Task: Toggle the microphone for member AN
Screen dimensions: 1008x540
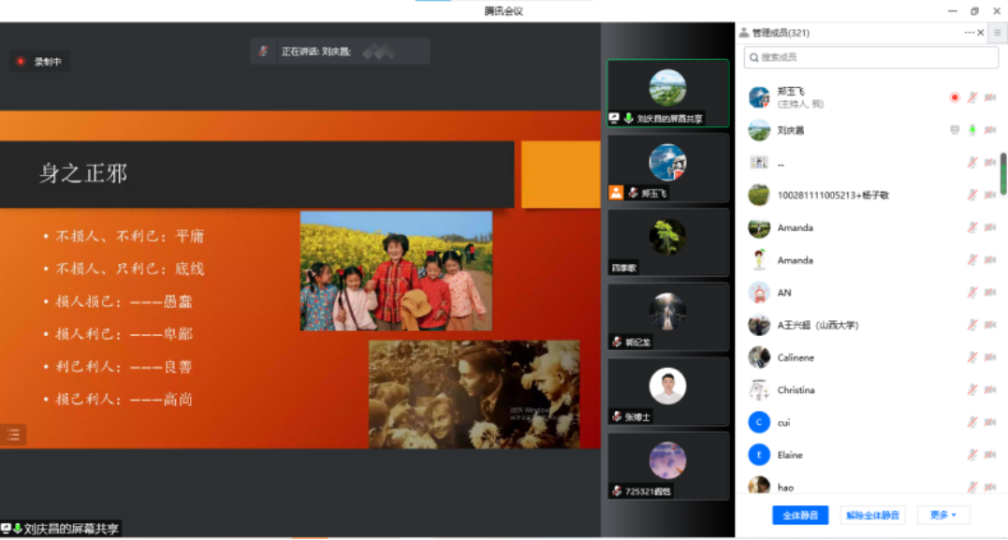Action: 972,293
